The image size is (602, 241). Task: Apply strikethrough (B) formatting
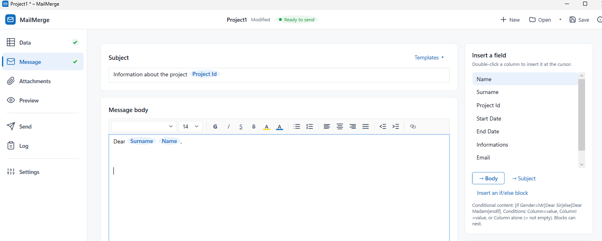[x=254, y=127]
